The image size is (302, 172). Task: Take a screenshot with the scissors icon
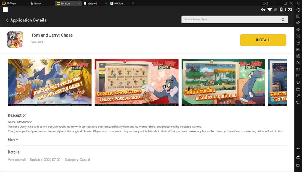click(x=298, y=62)
